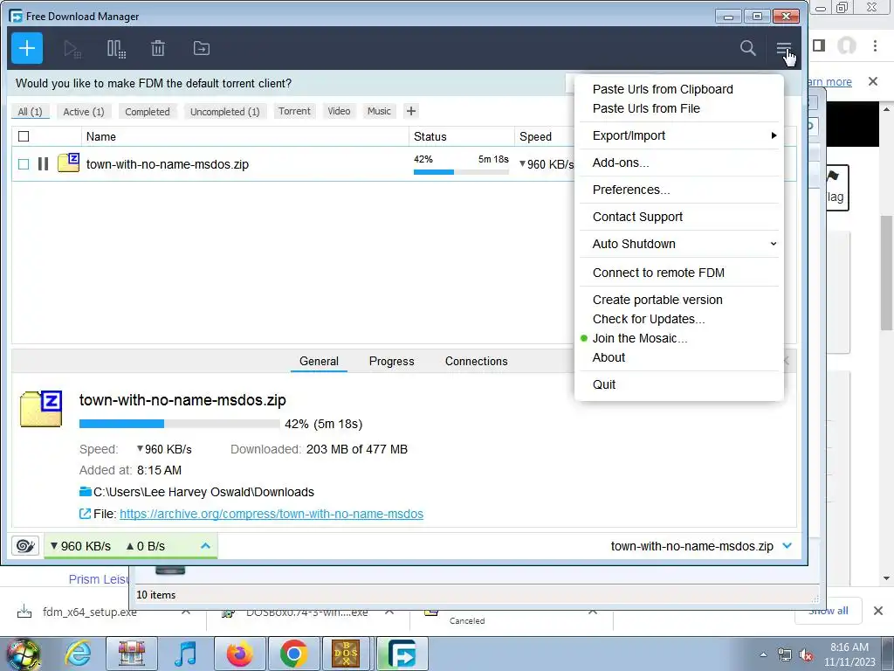Expand the speed panel chevron in status bar
The height and width of the screenshot is (671, 894).
[x=206, y=546]
